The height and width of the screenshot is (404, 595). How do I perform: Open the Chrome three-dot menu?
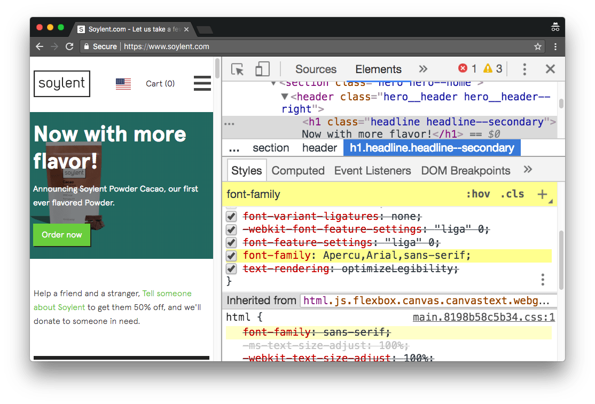(555, 46)
